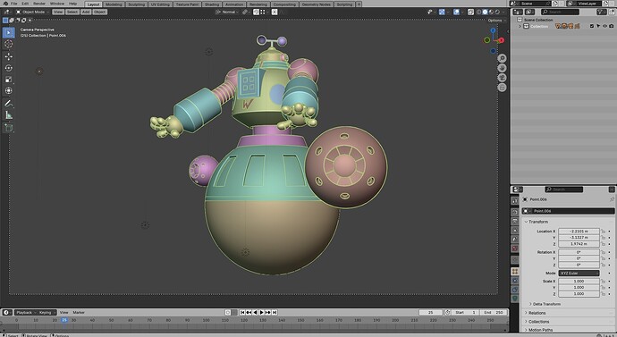The height and width of the screenshot is (337, 617).
Task: Open the Render properties tab
Action: [x=515, y=213]
